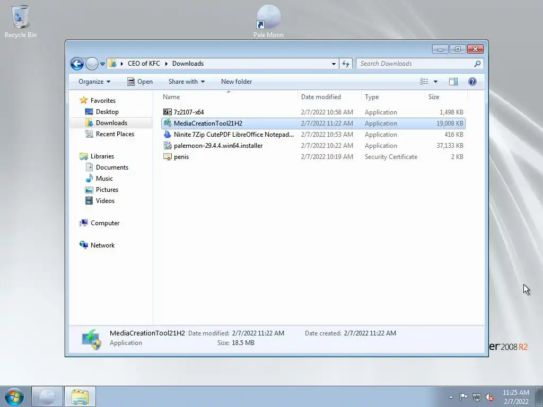The width and height of the screenshot is (543, 407).
Task: Click the Back navigation arrow button
Action: 77,64
